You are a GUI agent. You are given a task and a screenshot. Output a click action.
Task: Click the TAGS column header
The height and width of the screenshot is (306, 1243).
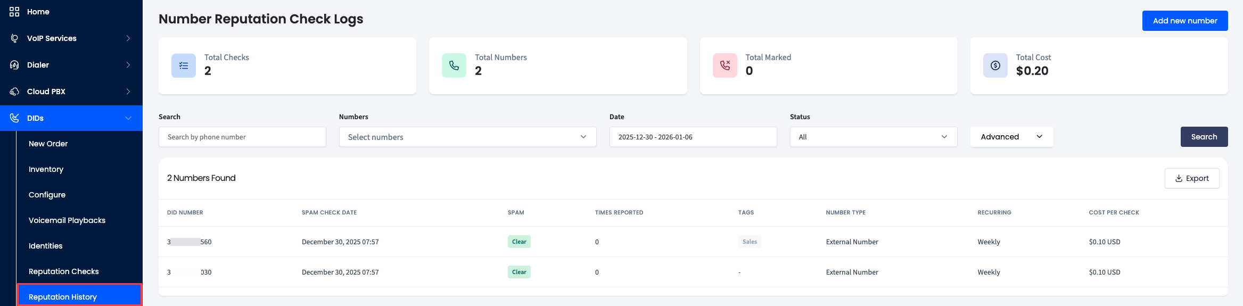point(746,212)
